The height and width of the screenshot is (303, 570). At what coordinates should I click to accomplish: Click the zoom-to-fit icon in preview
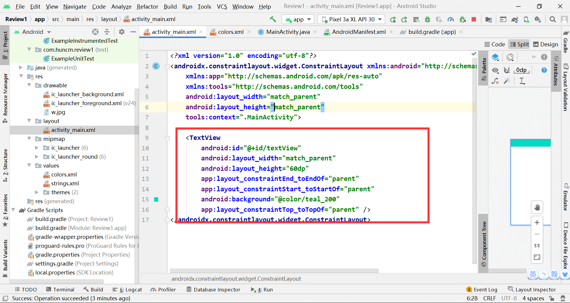point(537,257)
